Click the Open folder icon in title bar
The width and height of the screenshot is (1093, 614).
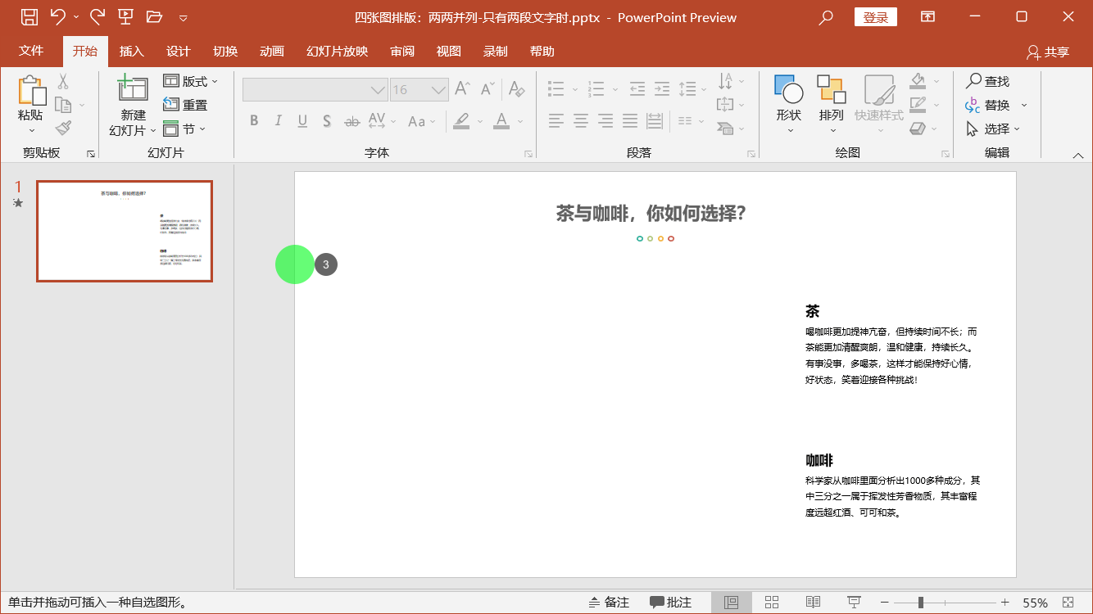click(154, 17)
